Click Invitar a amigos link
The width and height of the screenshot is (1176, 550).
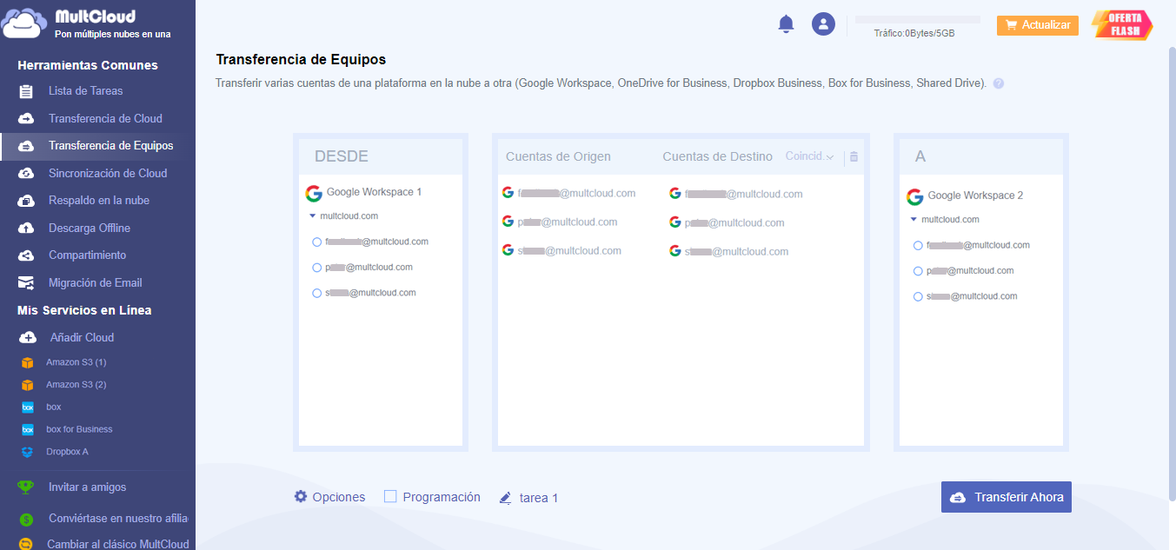[x=87, y=487]
